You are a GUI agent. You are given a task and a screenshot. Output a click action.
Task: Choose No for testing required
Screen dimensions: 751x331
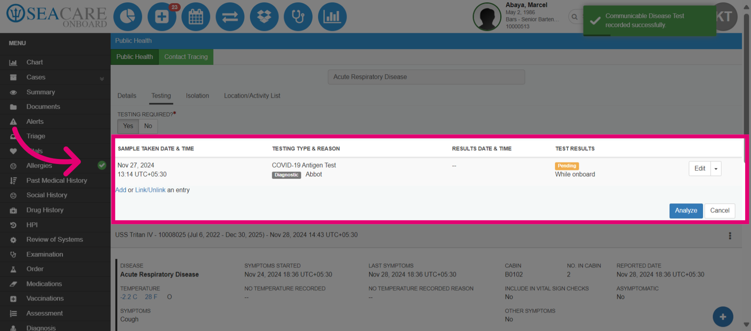(148, 126)
